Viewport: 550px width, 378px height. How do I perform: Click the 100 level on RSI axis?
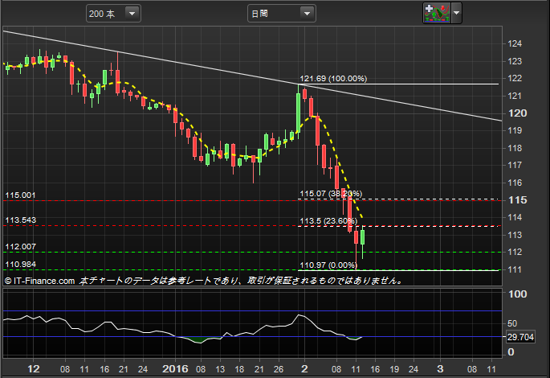coord(518,294)
